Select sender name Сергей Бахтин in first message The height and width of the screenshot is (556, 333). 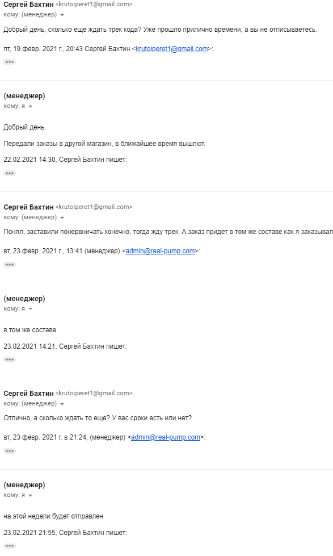point(29,5)
